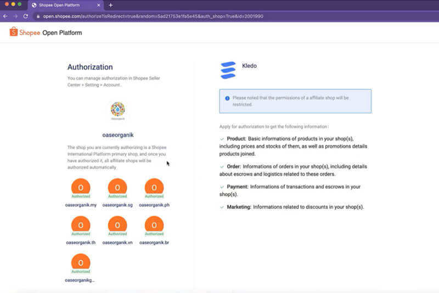The height and width of the screenshot is (293, 439).
Task: Click the Authorization heading
Action: click(90, 67)
